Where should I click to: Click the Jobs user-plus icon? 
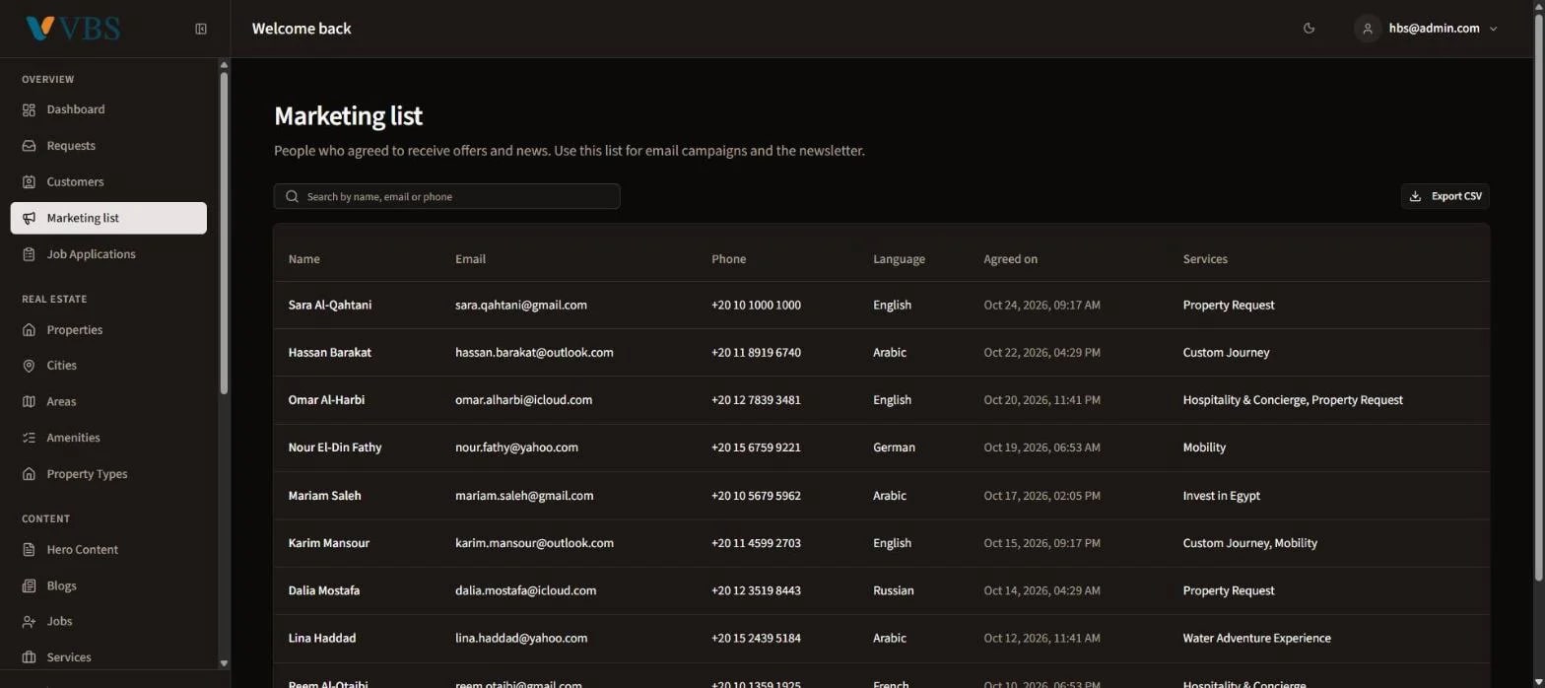(29, 621)
